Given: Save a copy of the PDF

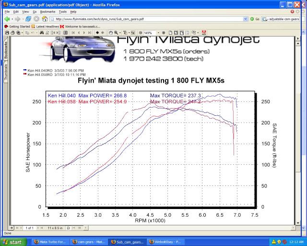Looking at the screenshot, I should pos(7,33).
